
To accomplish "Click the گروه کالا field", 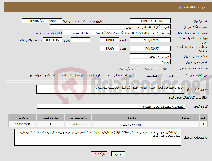I will (111, 106).
